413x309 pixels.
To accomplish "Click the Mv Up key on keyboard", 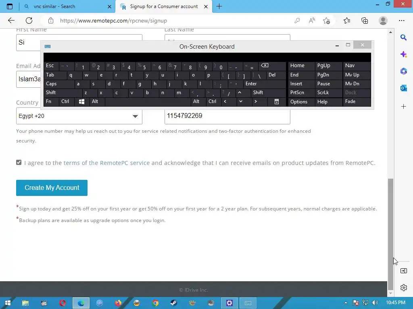I will (357, 75).
